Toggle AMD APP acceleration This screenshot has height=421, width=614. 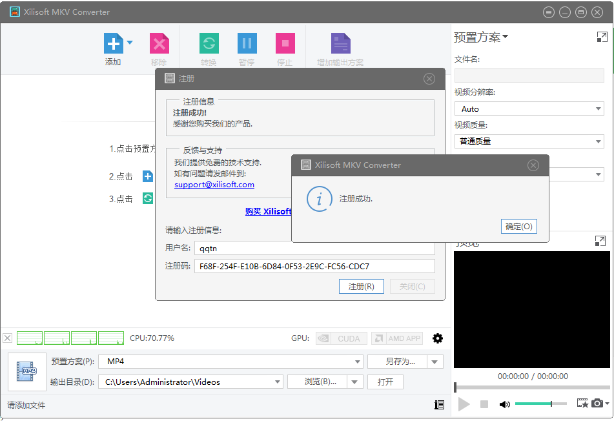(x=396, y=338)
